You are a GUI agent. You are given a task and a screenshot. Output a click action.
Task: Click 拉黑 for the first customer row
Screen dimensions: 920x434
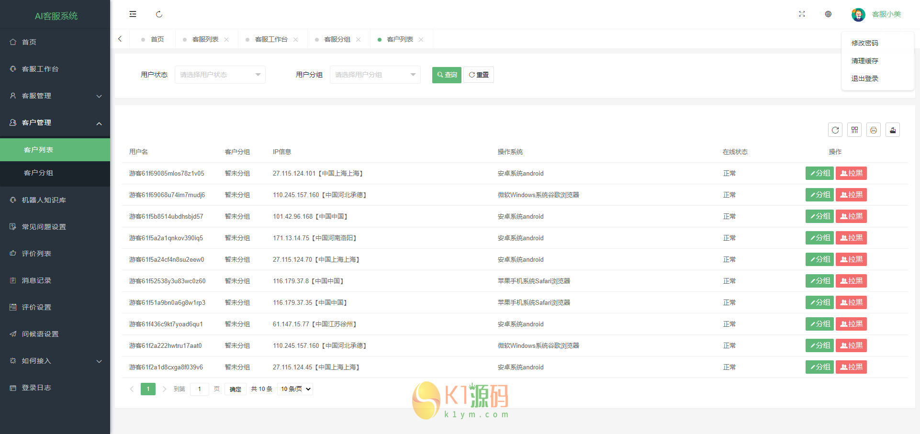click(851, 173)
